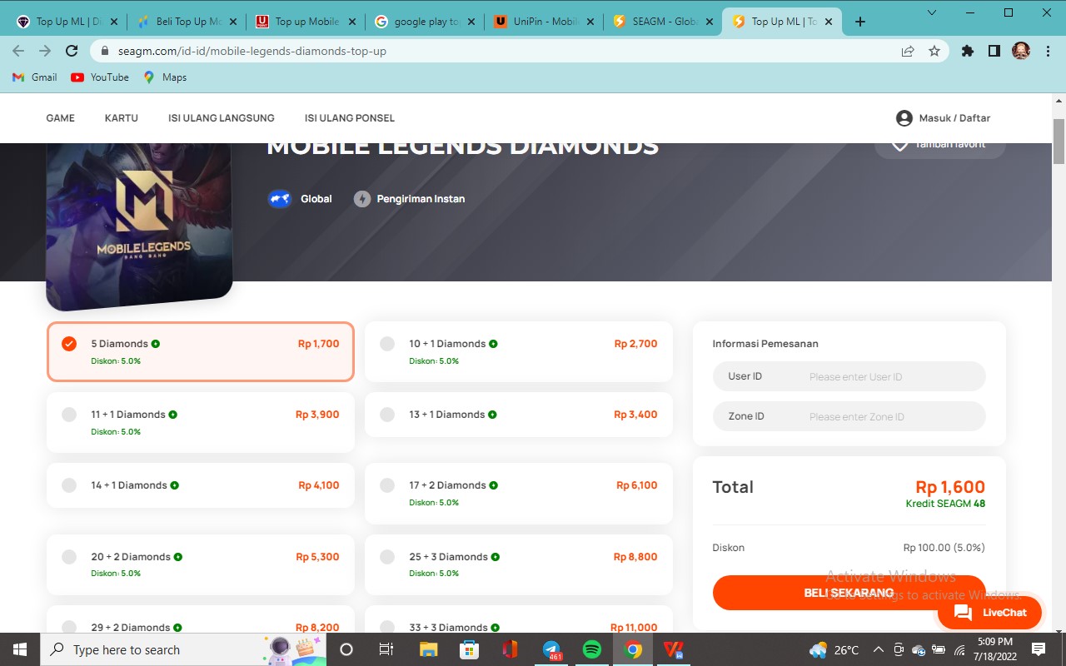Viewport: 1066px width, 666px height.
Task: Select the 5 Diamonds radio option
Action: pyautogui.click(x=69, y=344)
